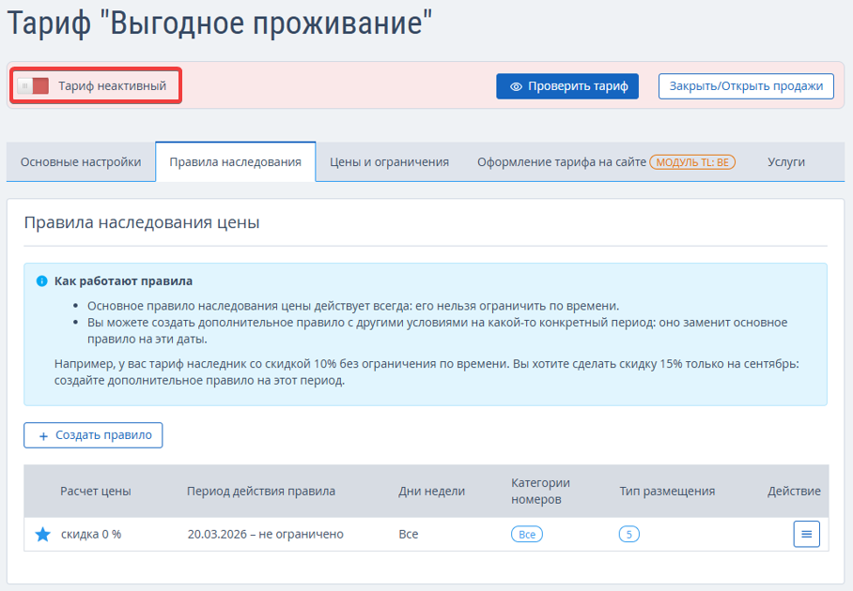Click the 'Как работают правила' title
This screenshot has height=591, width=853.
123,280
